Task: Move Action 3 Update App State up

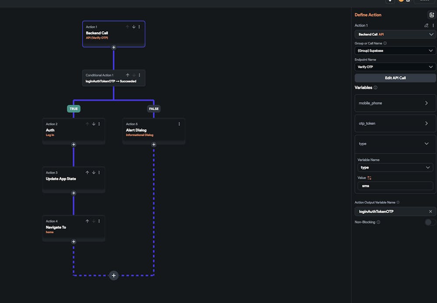Action: pos(87,172)
